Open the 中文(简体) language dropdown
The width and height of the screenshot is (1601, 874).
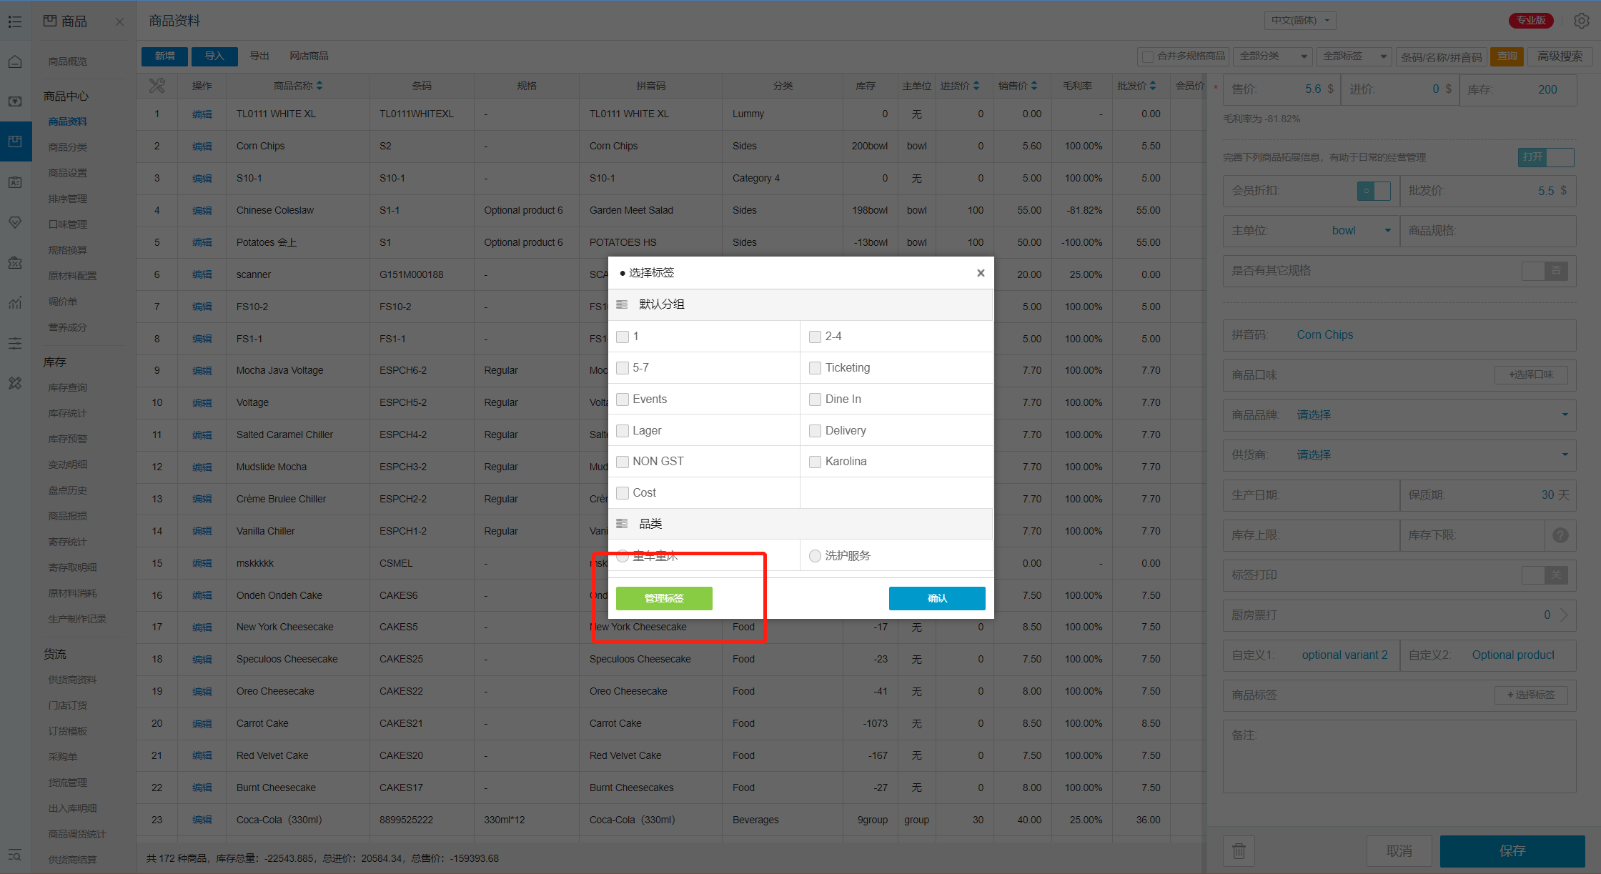click(x=1300, y=21)
